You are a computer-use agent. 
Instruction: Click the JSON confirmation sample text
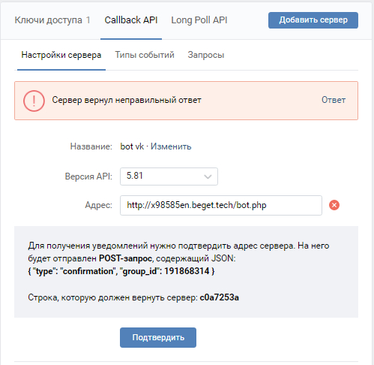tap(121, 271)
